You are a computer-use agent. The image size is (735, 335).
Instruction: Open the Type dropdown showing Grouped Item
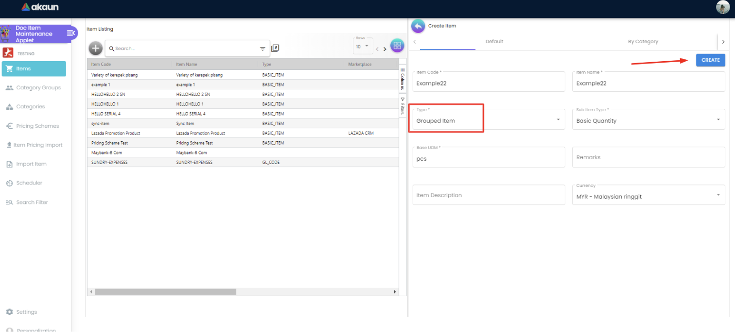tap(489, 120)
